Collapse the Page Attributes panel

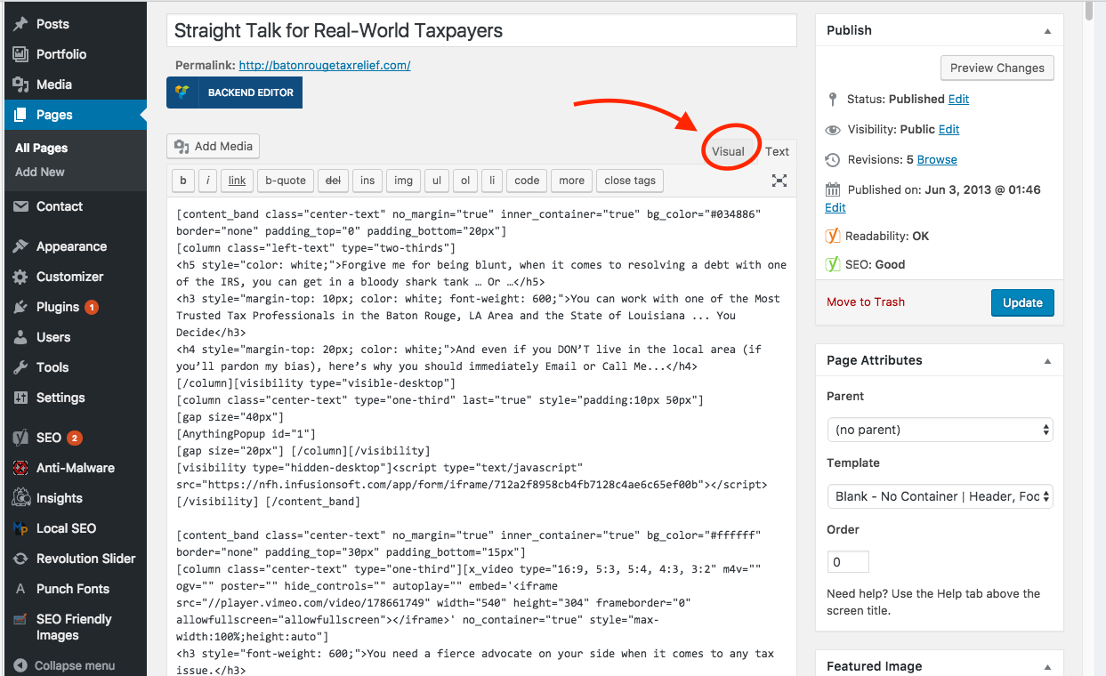coord(1047,360)
